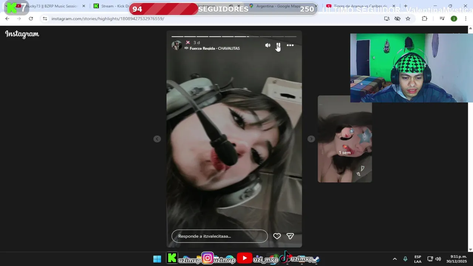473x266 pixels.
Task: Bookmark this page with the star icon
Action: coord(408,18)
